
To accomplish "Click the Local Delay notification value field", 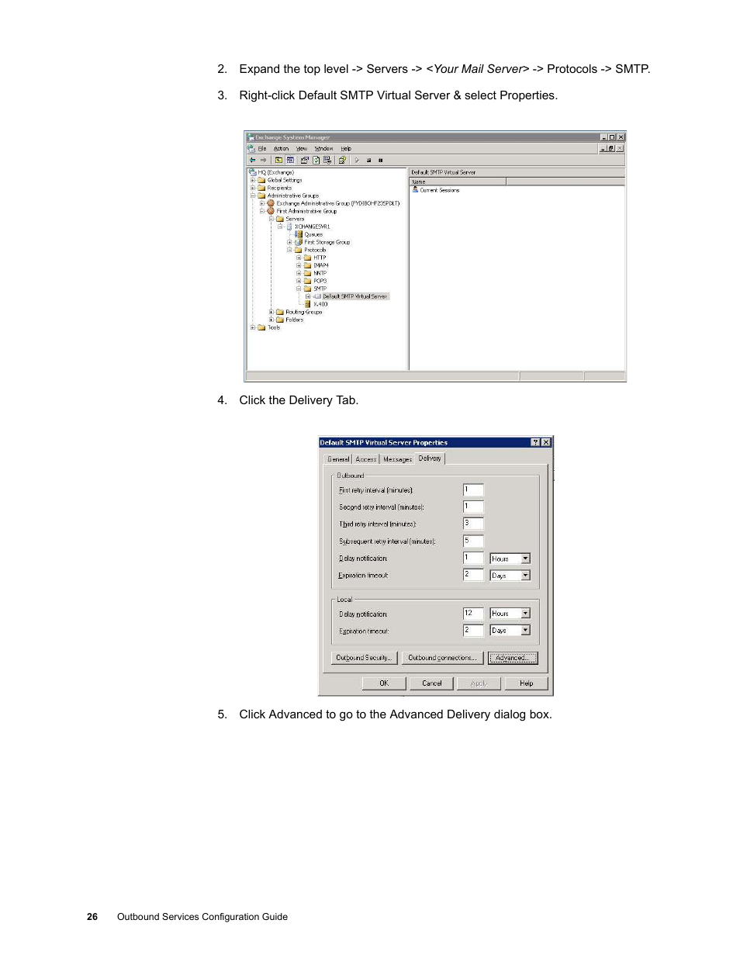I will pyautogui.click(x=473, y=614).
